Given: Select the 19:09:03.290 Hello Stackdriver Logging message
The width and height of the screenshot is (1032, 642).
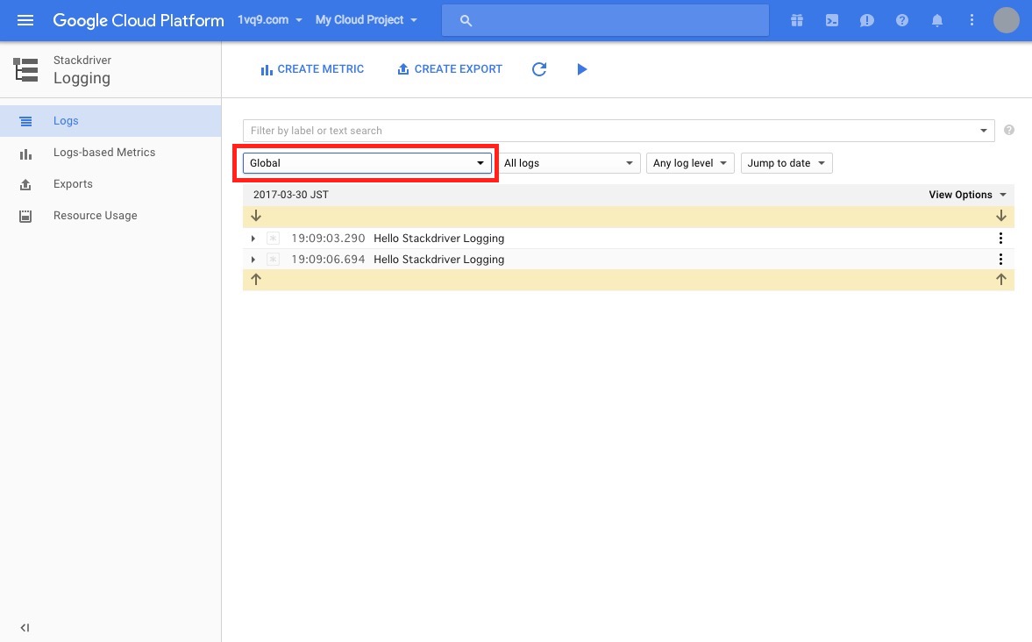Looking at the screenshot, I should pyautogui.click(x=439, y=239).
